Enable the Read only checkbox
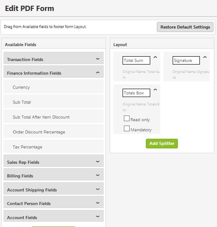Image resolution: width=217 pixels, height=227 pixels. [127, 119]
